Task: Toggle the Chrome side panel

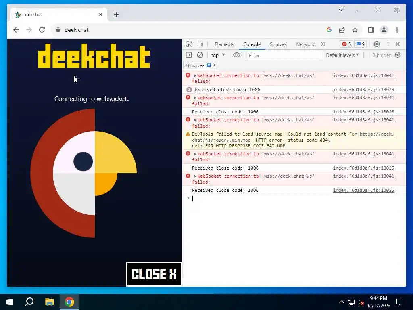Action: pos(371,30)
